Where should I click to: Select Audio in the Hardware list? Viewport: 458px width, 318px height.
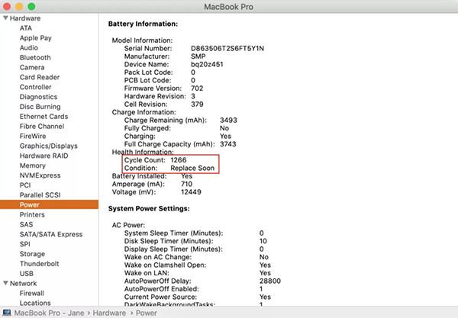(x=29, y=47)
